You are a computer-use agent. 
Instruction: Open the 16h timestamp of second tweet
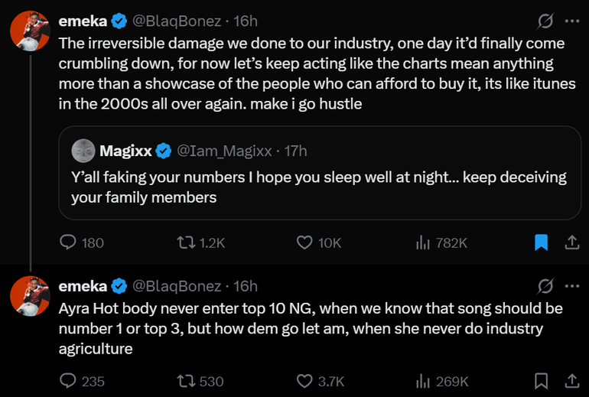(x=246, y=286)
